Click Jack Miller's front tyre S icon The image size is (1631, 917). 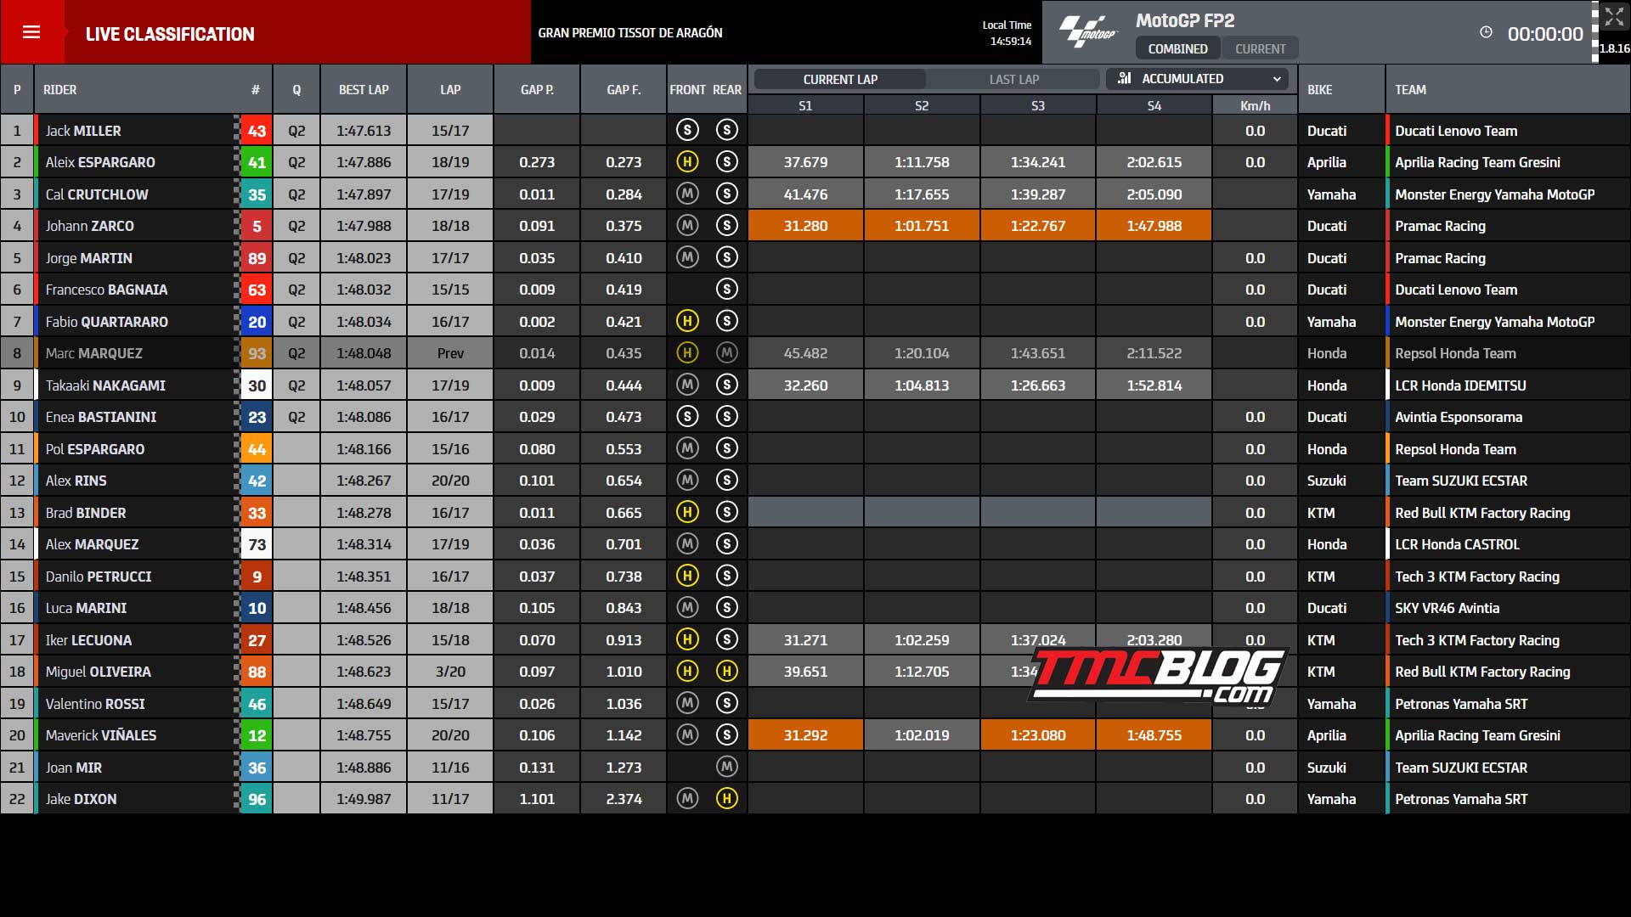click(687, 130)
